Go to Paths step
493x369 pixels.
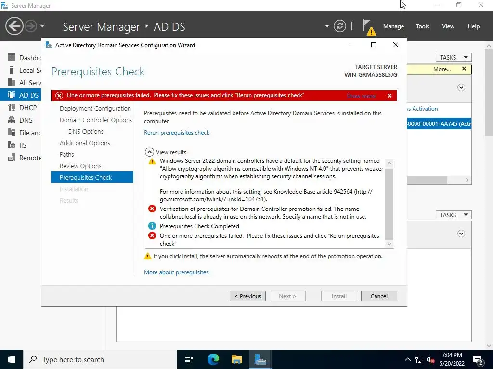tap(66, 154)
